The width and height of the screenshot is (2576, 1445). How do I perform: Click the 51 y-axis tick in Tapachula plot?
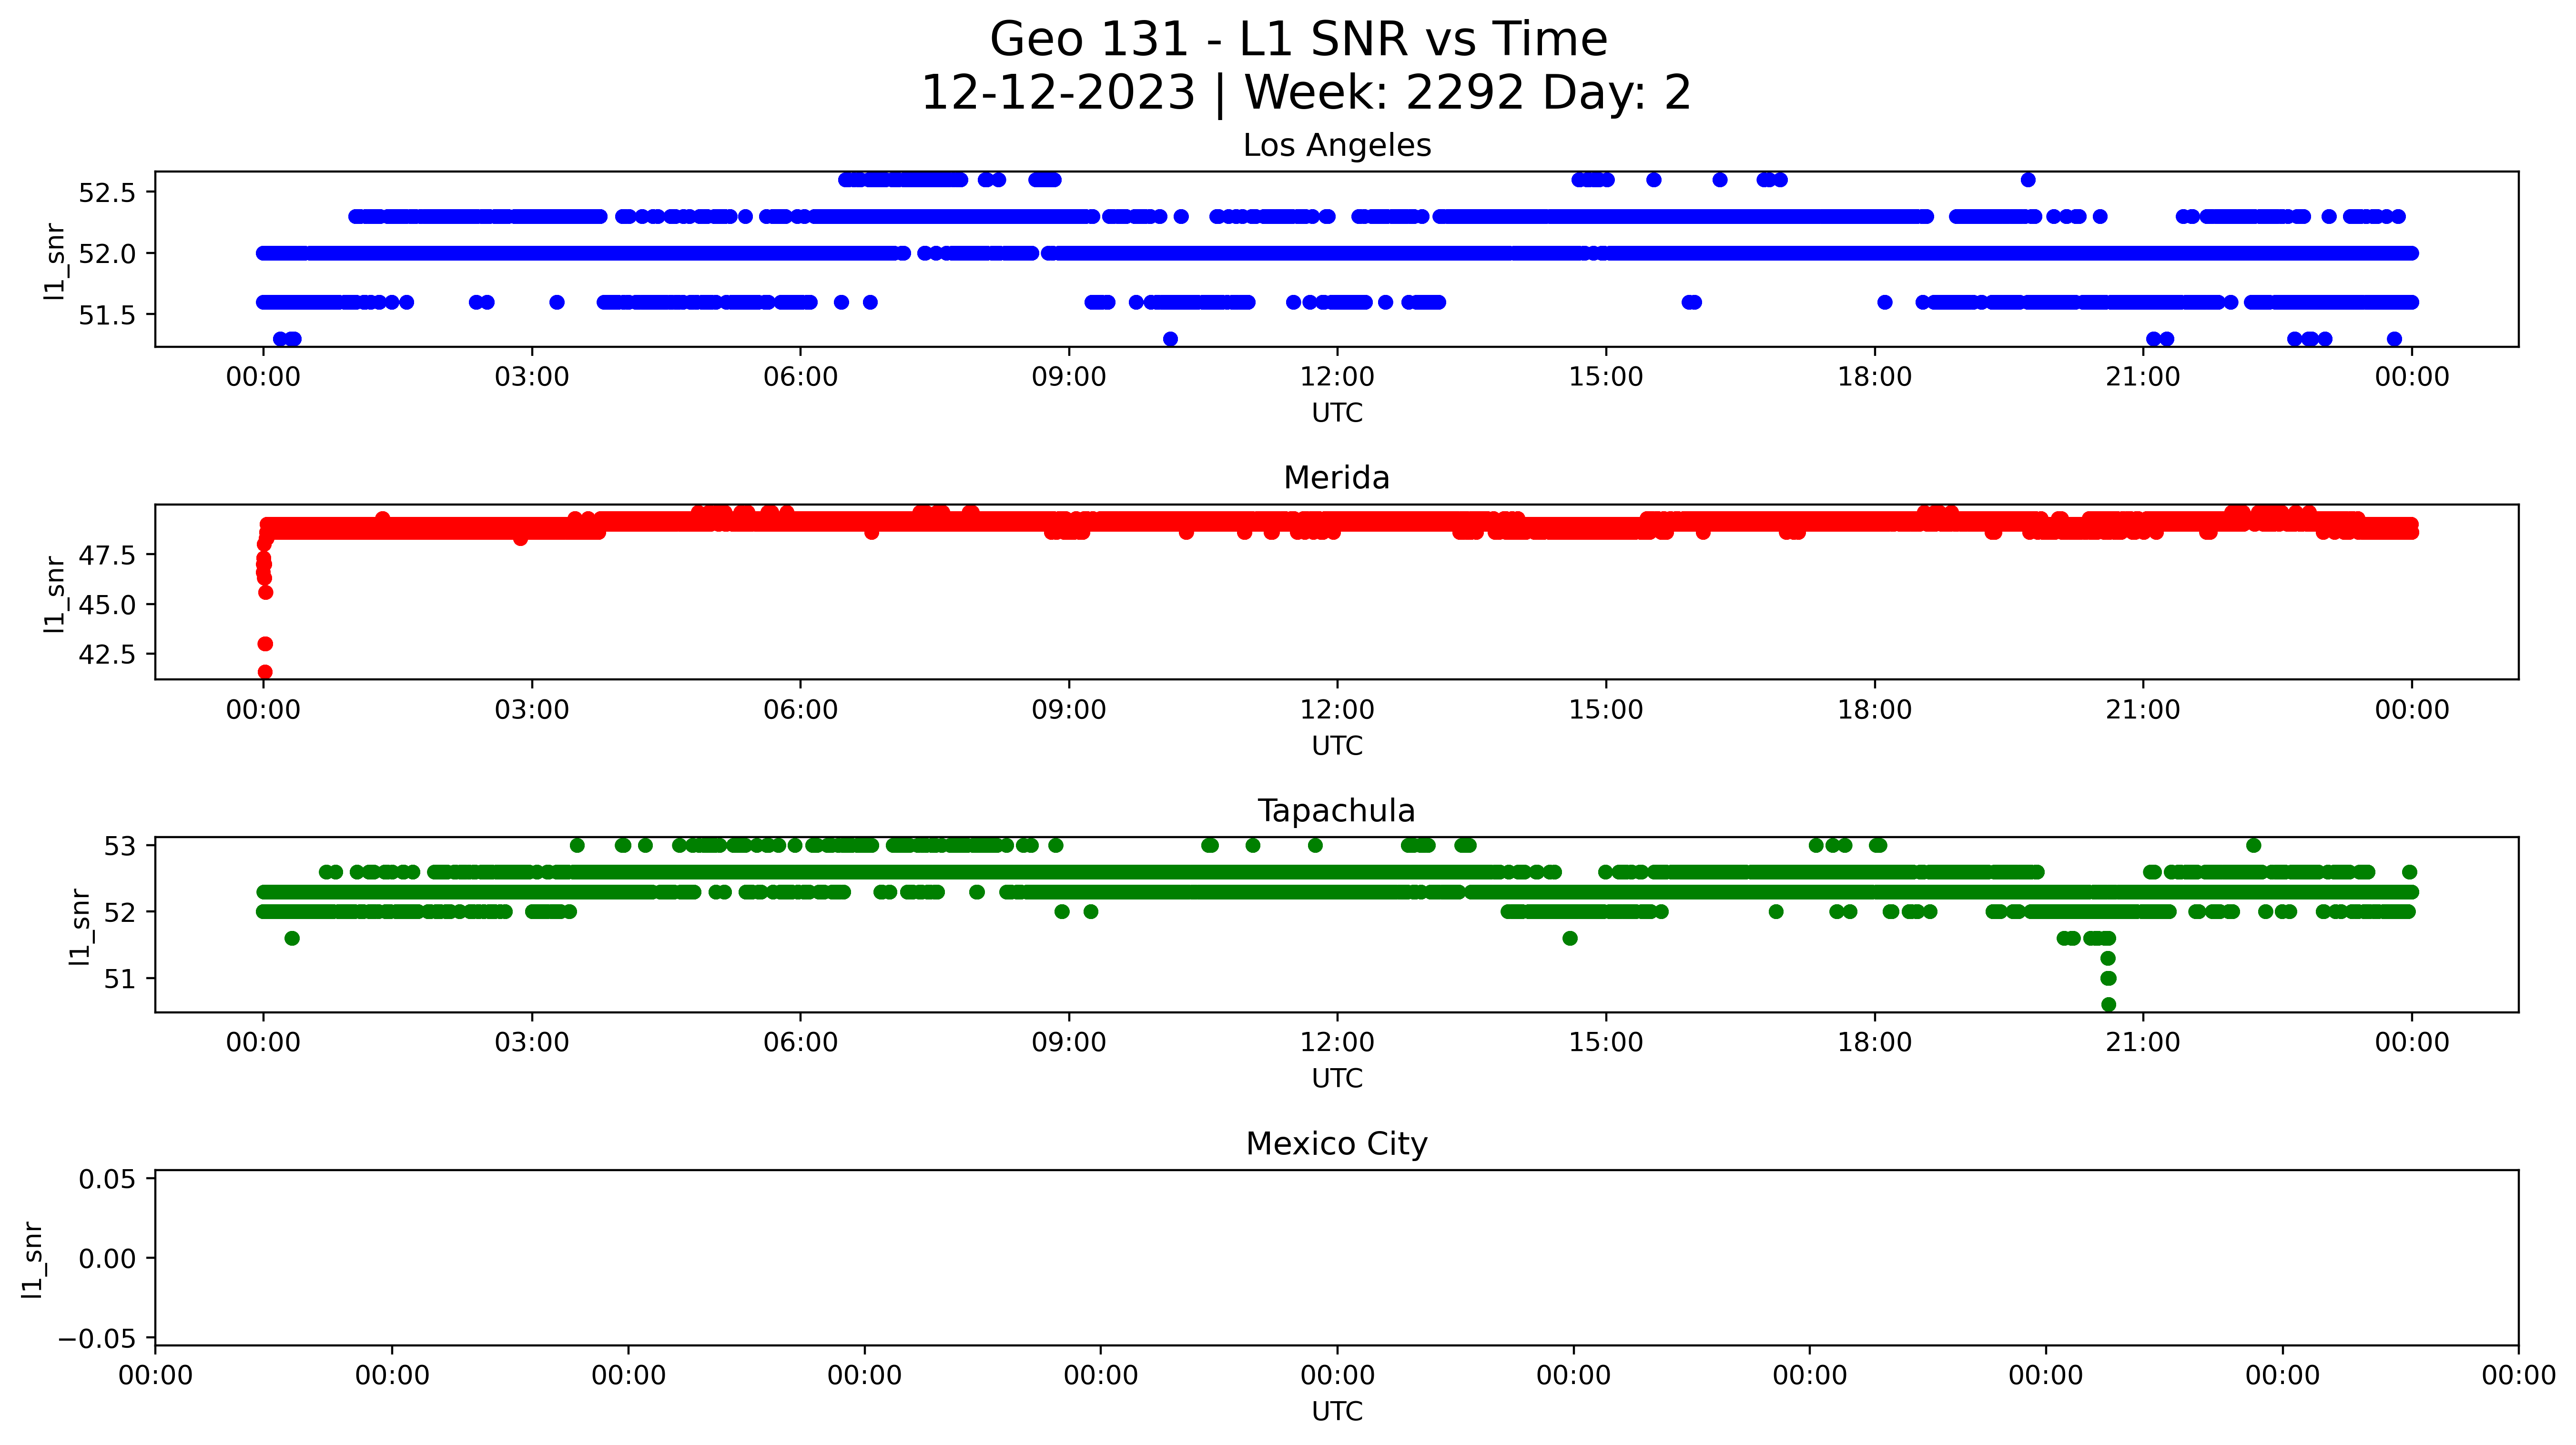119,979
